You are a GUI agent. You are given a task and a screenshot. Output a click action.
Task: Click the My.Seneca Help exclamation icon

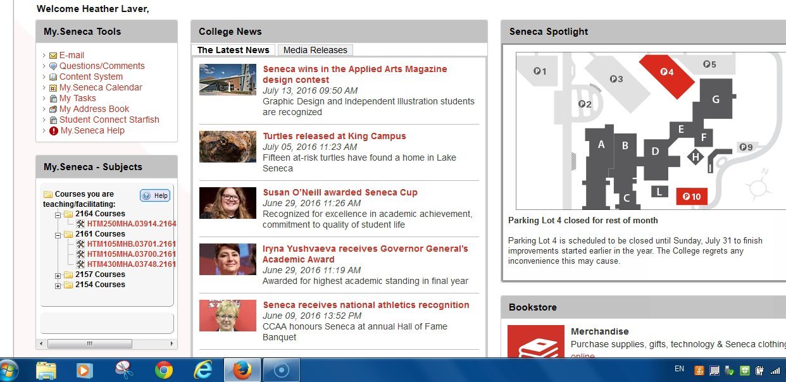(53, 130)
